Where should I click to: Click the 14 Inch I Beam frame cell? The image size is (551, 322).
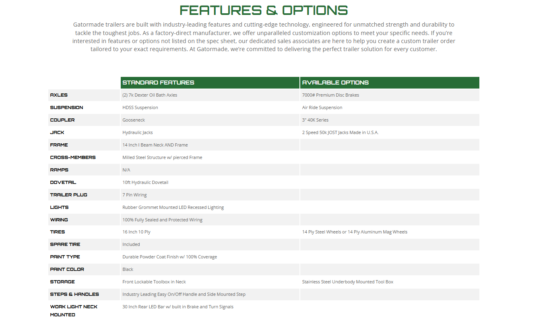[155, 145]
